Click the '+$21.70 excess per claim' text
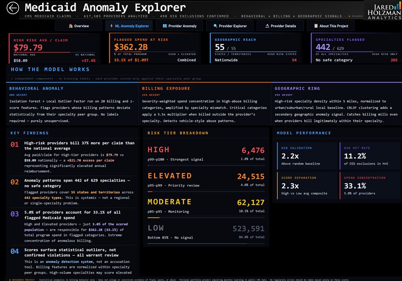This screenshot has height=281, width=402. (x=90, y=160)
